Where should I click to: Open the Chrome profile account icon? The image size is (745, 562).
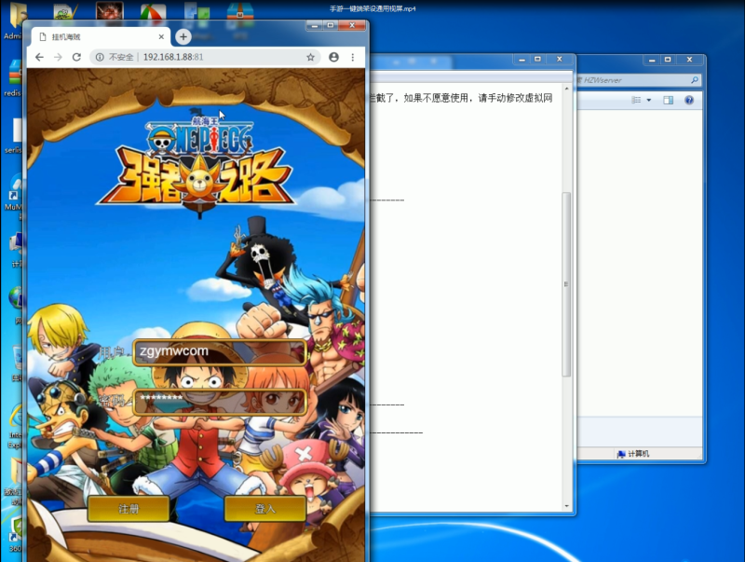(334, 57)
